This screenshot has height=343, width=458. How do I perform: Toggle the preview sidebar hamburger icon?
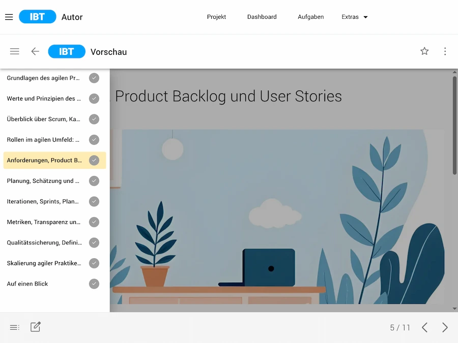[15, 52]
